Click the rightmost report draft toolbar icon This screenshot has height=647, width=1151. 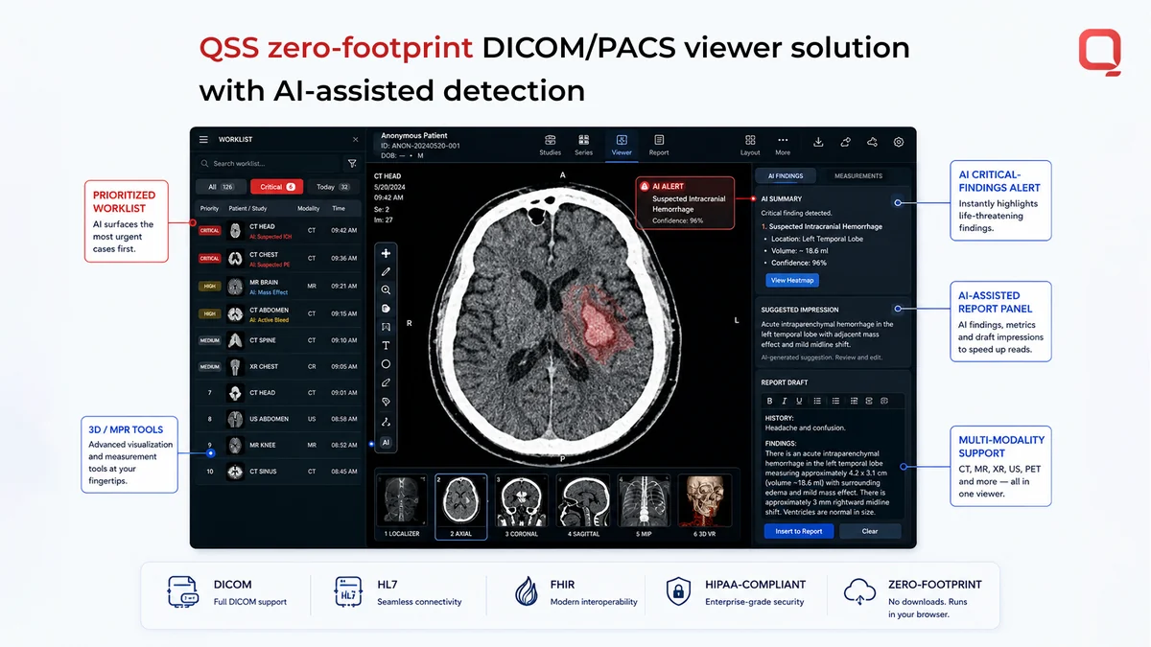click(x=884, y=401)
